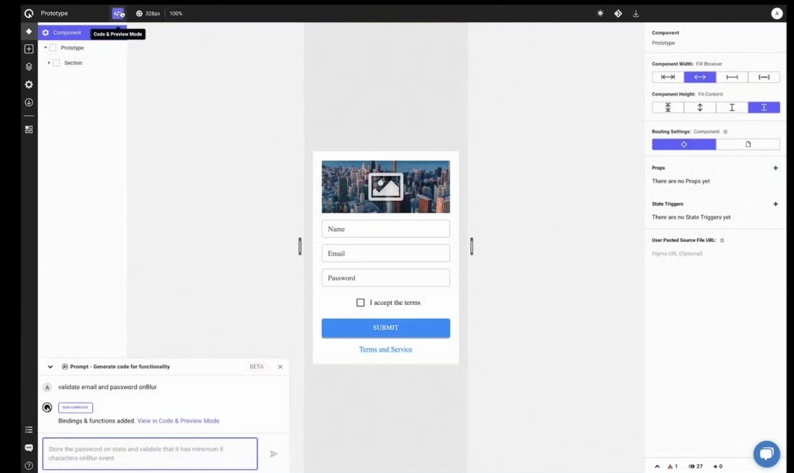
Task: Open the settings gear in left sidebar
Action: tap(29, 84)
